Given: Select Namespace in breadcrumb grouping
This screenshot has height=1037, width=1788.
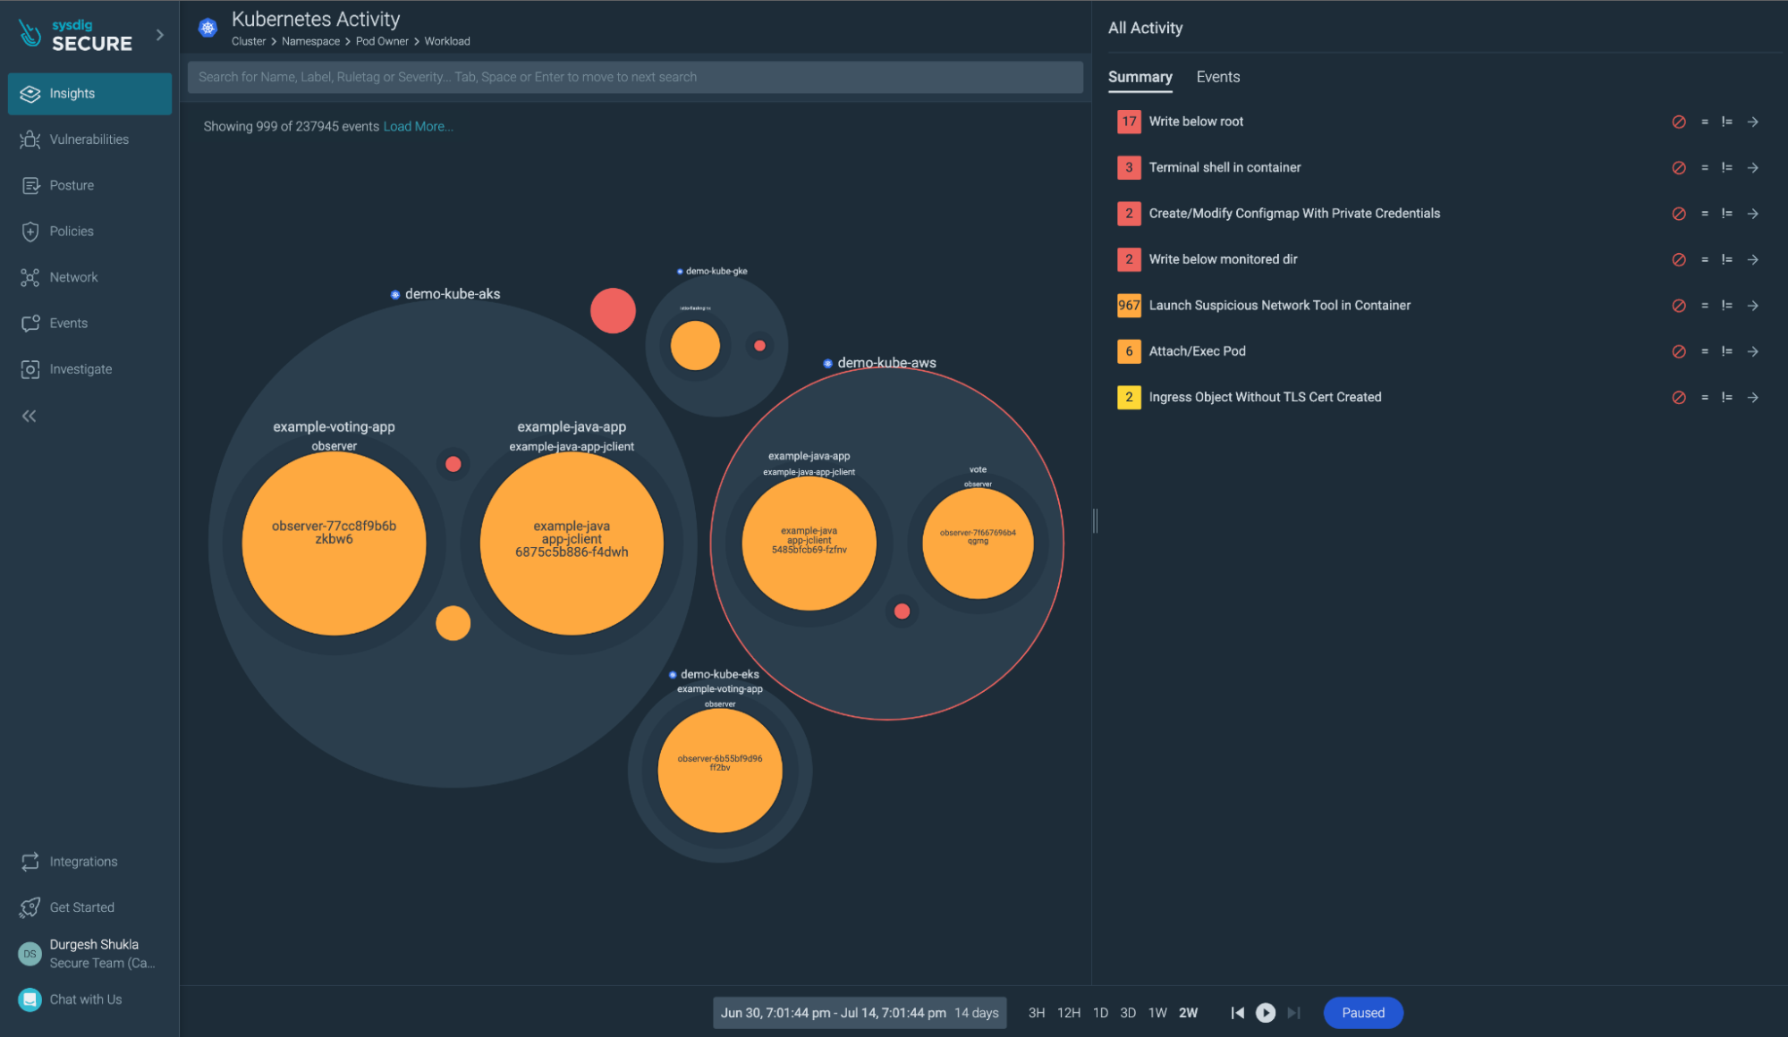Looking at the screenshot, I should click(310, 41).
